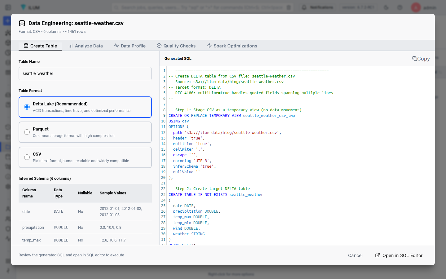Open the Analyze Data tab
The image size is (446, 279).
85,46
